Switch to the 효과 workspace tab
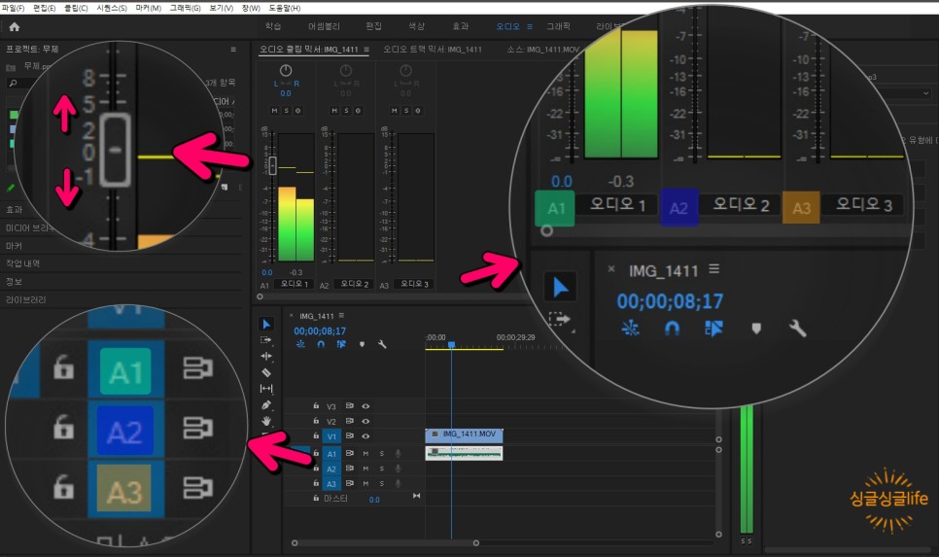Viewport: 939px width, 557px height. pyautogui.click(x=460, y=26)
